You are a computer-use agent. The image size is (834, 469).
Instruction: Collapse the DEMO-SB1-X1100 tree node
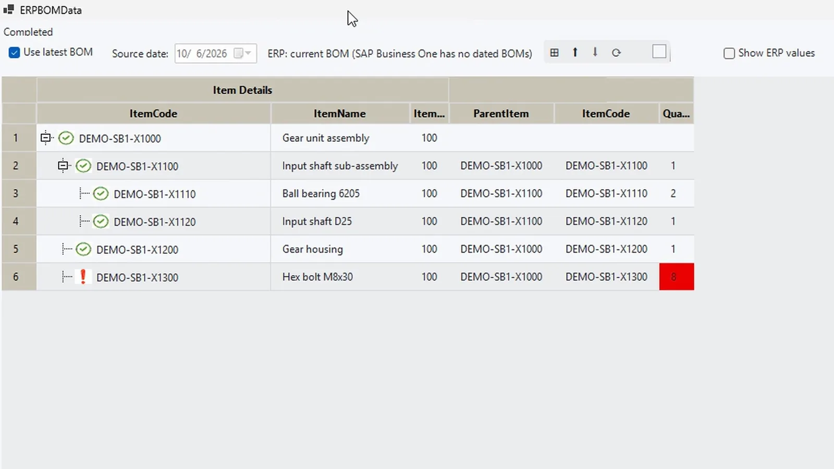tap(63, 166)
